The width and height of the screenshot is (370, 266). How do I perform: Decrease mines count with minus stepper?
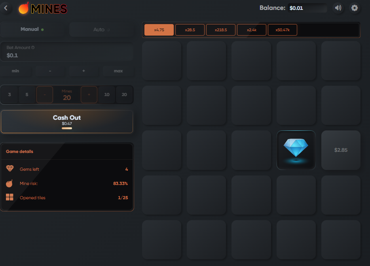[45, 94]
